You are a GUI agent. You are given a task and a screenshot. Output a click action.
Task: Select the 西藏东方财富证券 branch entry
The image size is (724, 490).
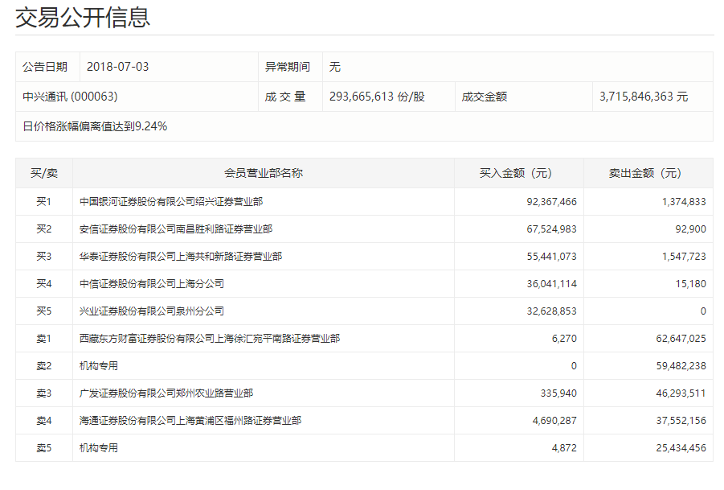[x=210, y=339]
